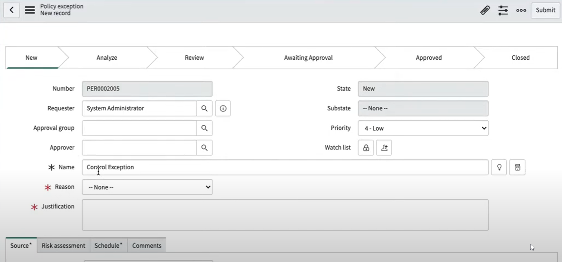The width and height of the screenshot is (562, 262).
Task: Click the Awaiting Approval stage in process flow
Action: point(308,58)
